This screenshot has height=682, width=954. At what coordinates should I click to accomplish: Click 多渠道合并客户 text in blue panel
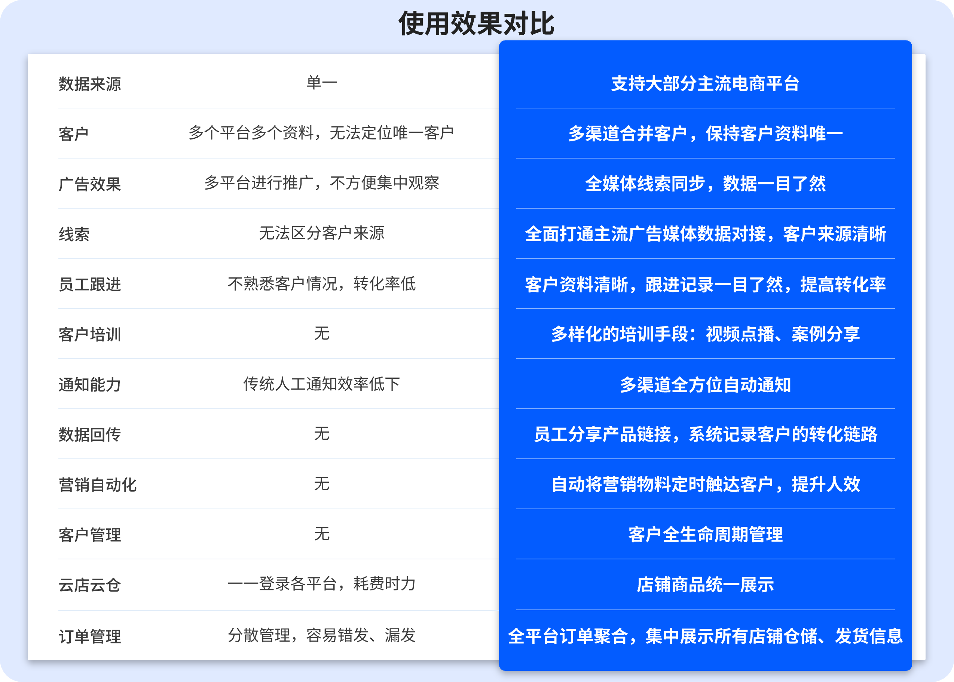pos(628,133)
